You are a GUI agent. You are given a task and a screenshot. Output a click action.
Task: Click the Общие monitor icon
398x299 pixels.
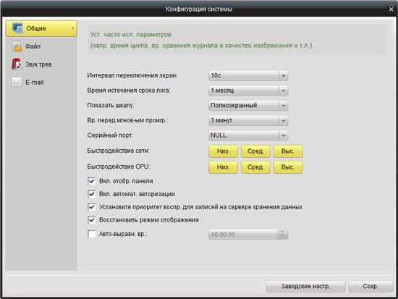click(x=17, y=28)
